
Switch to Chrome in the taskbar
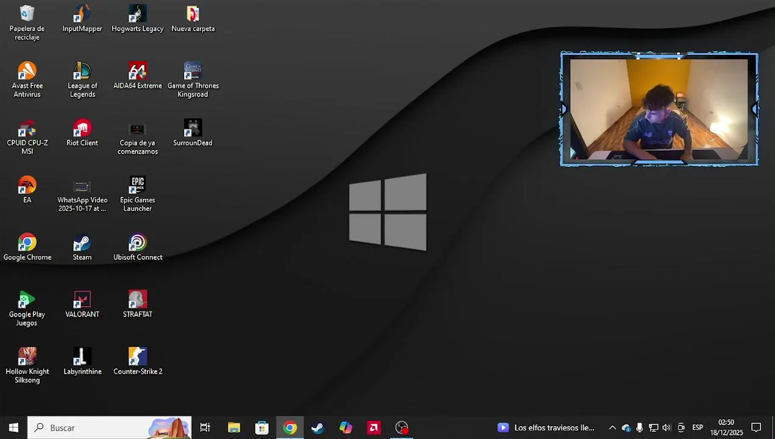click(290, 427)
